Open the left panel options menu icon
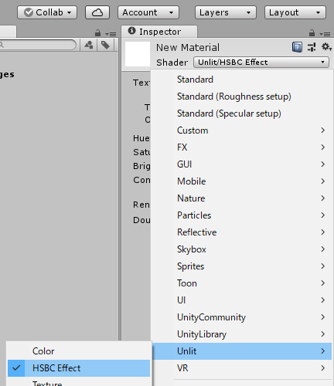The image size is (334, 386). point(111,34)
